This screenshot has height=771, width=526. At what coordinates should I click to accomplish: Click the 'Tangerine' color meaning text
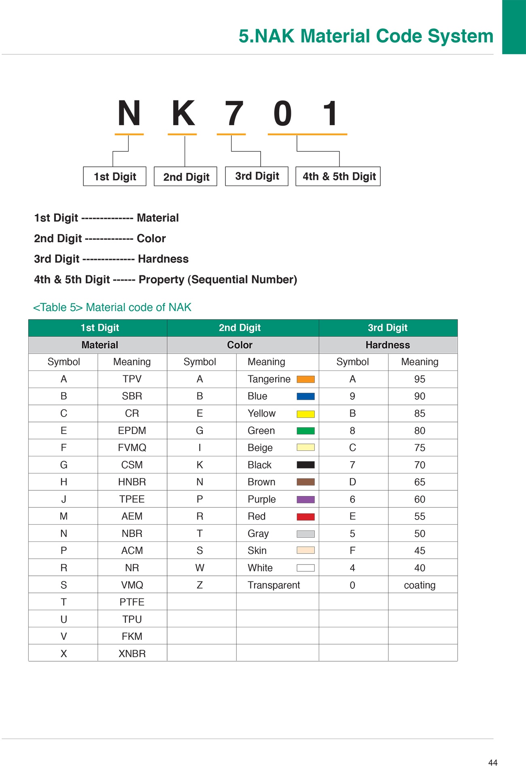(269, 379)
